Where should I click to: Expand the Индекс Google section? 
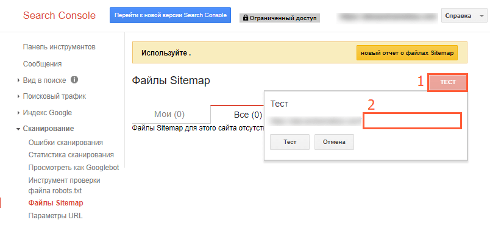pyautogui.click(x=19, y=113)
